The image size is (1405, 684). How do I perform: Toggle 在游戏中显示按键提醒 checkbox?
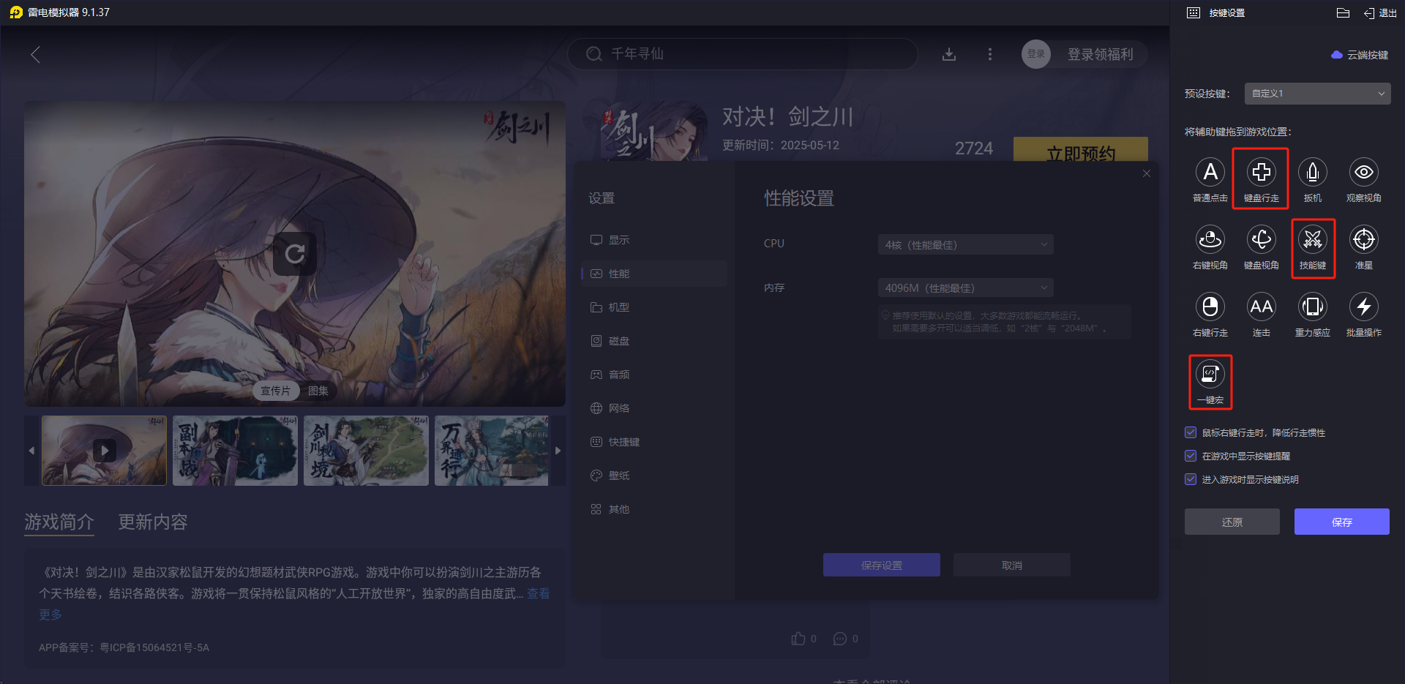(1191, 456)
